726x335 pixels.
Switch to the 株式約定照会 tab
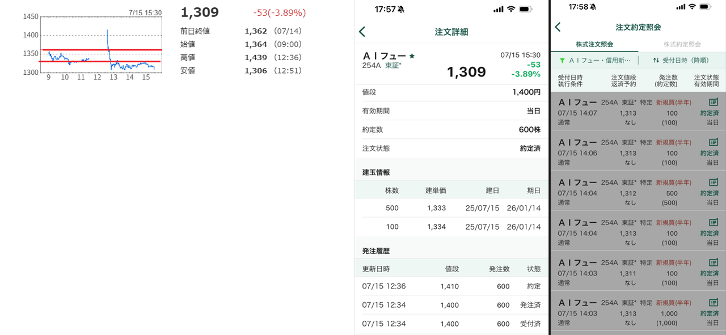pos(682,44)
